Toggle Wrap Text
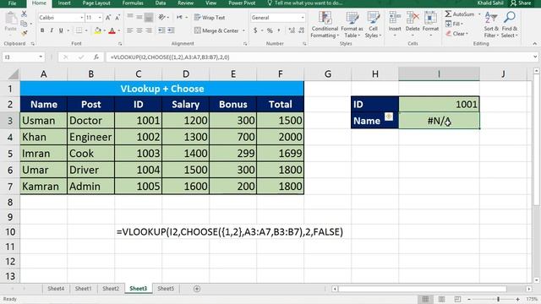 210,18
